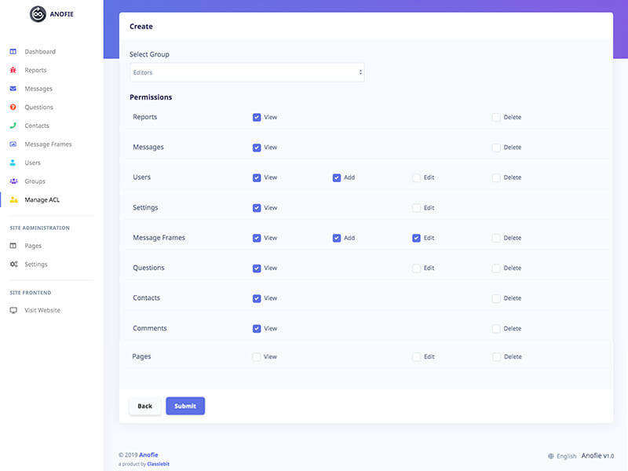Uncheck the Add permission for Users
Viewport: 628px width, 471px height.
[x=337, y=178]
